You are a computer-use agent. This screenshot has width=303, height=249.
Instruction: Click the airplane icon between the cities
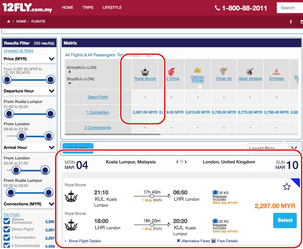click(x=182, y=162)
